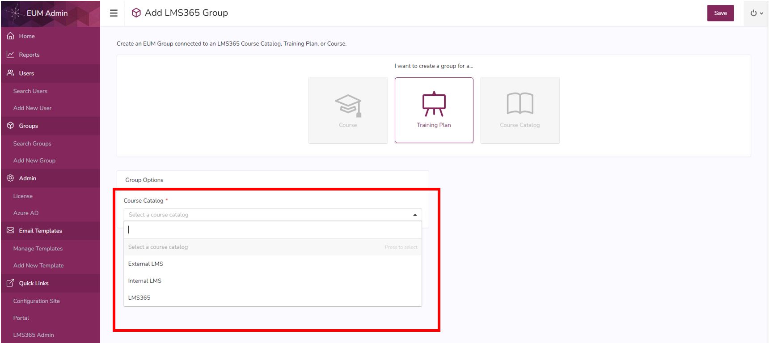Expand the Quick Links section label

pos(34,283)
